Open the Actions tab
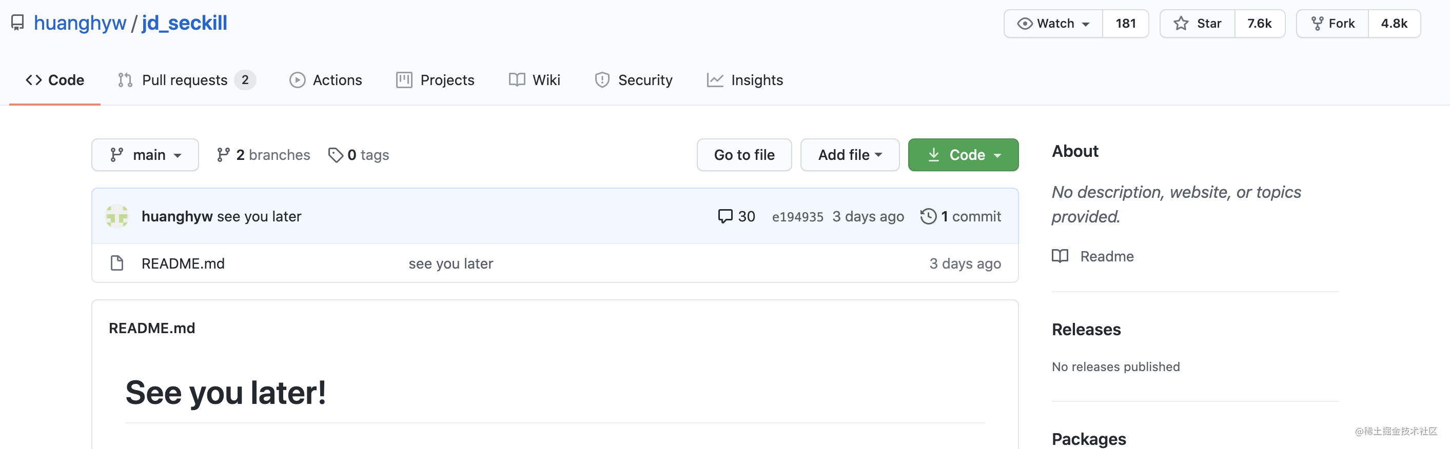Viewport: 1450px width, 449px height. pyautogui.click(x=326, y=80)
